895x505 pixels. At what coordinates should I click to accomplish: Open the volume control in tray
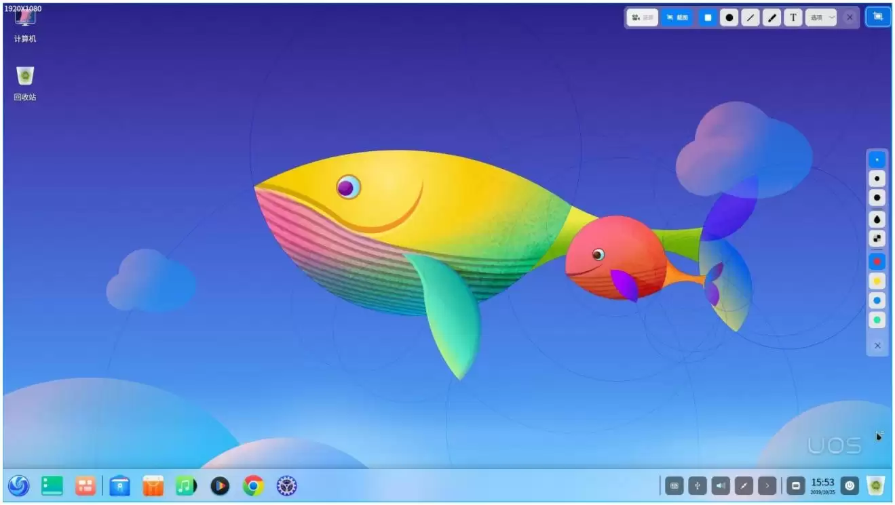[721, 485]
